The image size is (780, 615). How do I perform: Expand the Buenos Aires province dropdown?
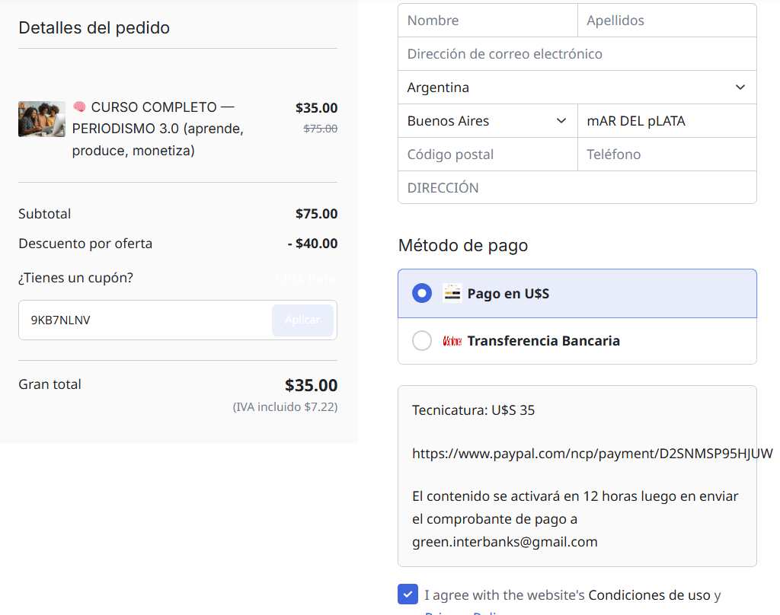coord(487,121)
